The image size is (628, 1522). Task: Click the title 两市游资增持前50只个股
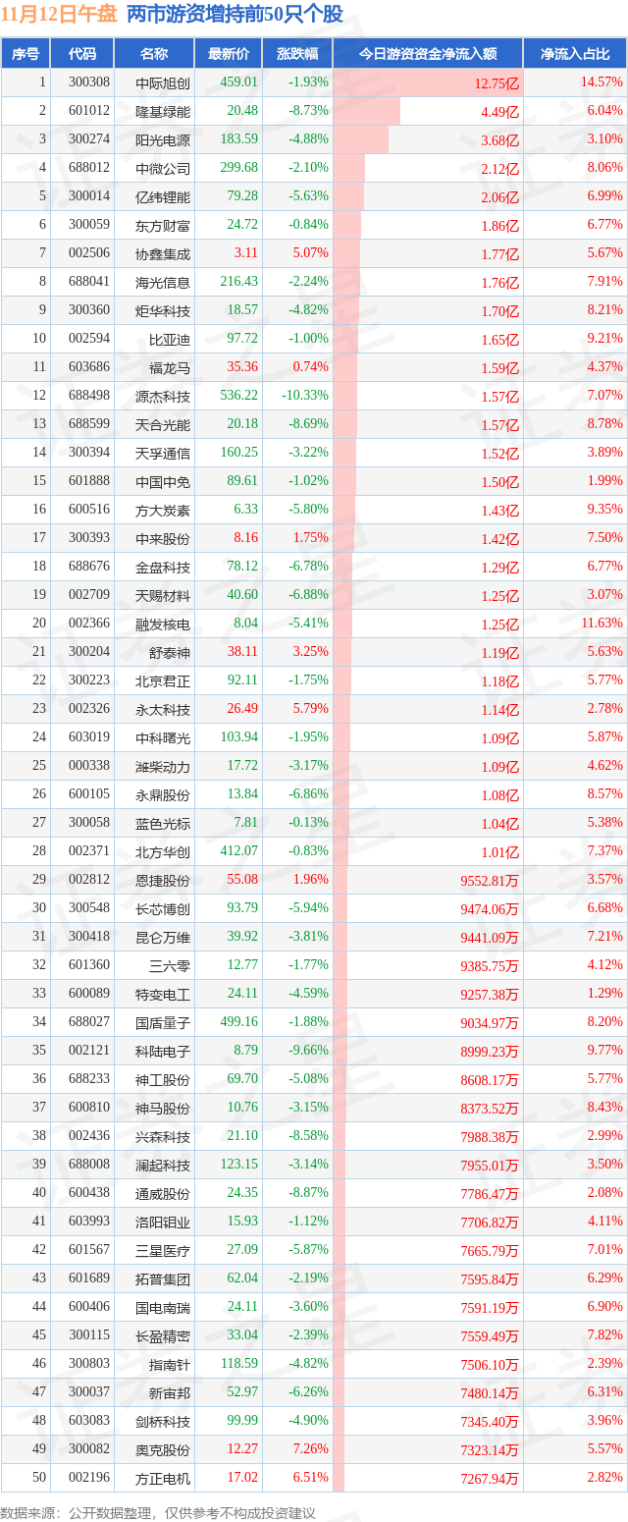pos(235,14)
